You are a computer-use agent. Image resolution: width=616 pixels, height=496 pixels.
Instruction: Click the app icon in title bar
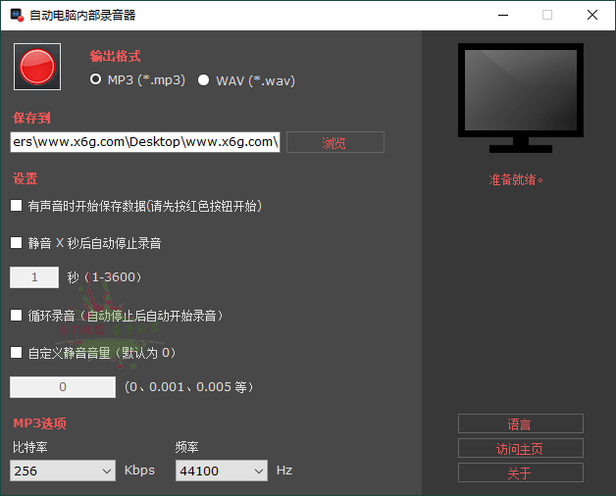pyautogui.click(x=16, y=15)
